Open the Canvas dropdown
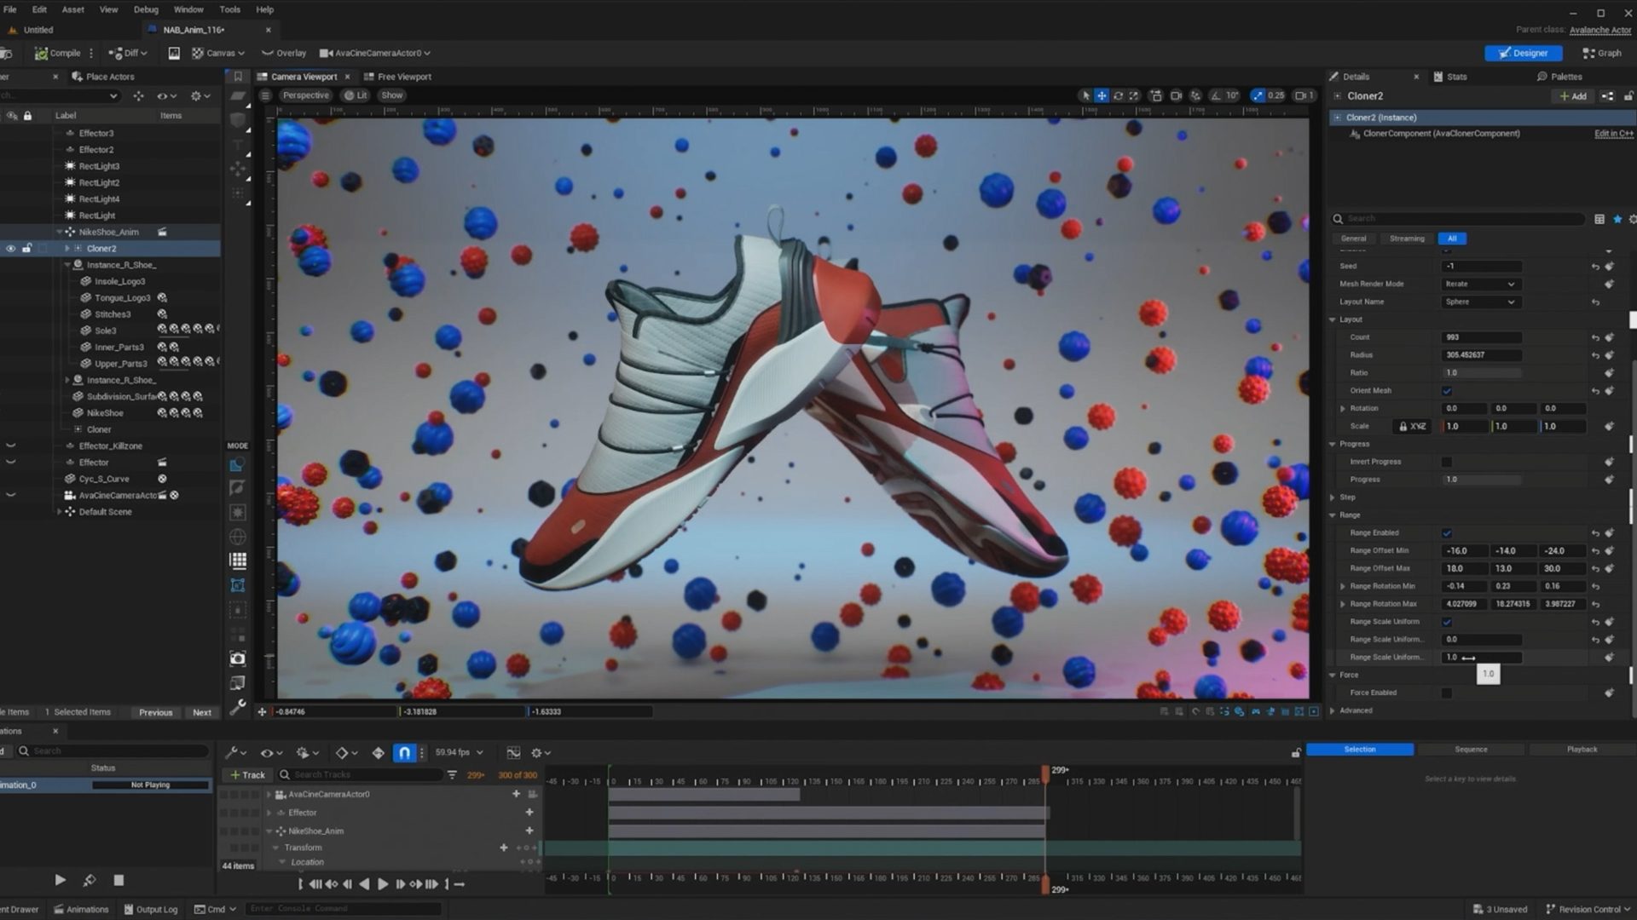The height and width of the screenshot is (920, 1637). pyautogui.click(x=218, y=53)
